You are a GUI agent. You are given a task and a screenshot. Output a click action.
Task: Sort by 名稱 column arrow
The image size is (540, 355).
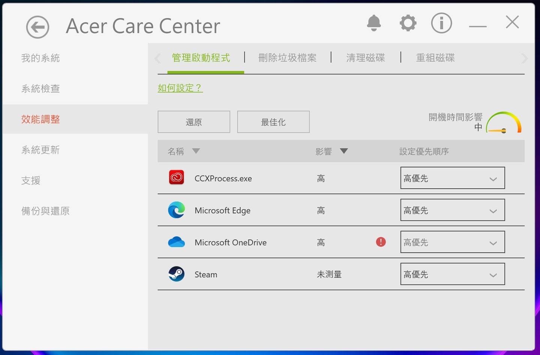coord(196,151)
